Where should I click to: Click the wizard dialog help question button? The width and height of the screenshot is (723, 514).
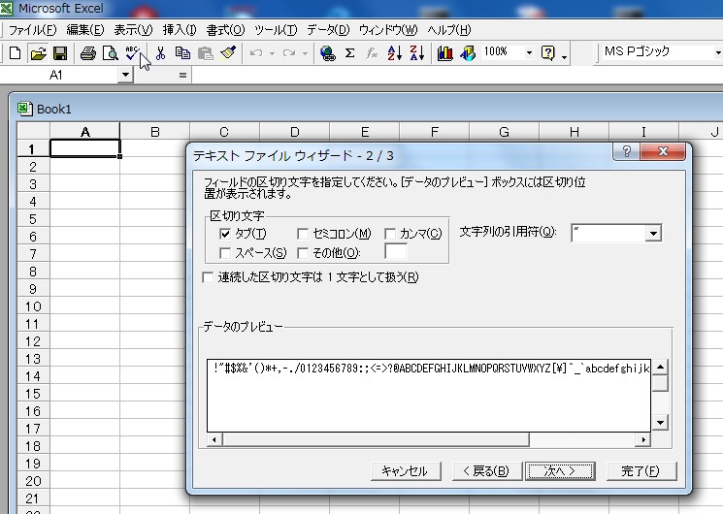627,151
